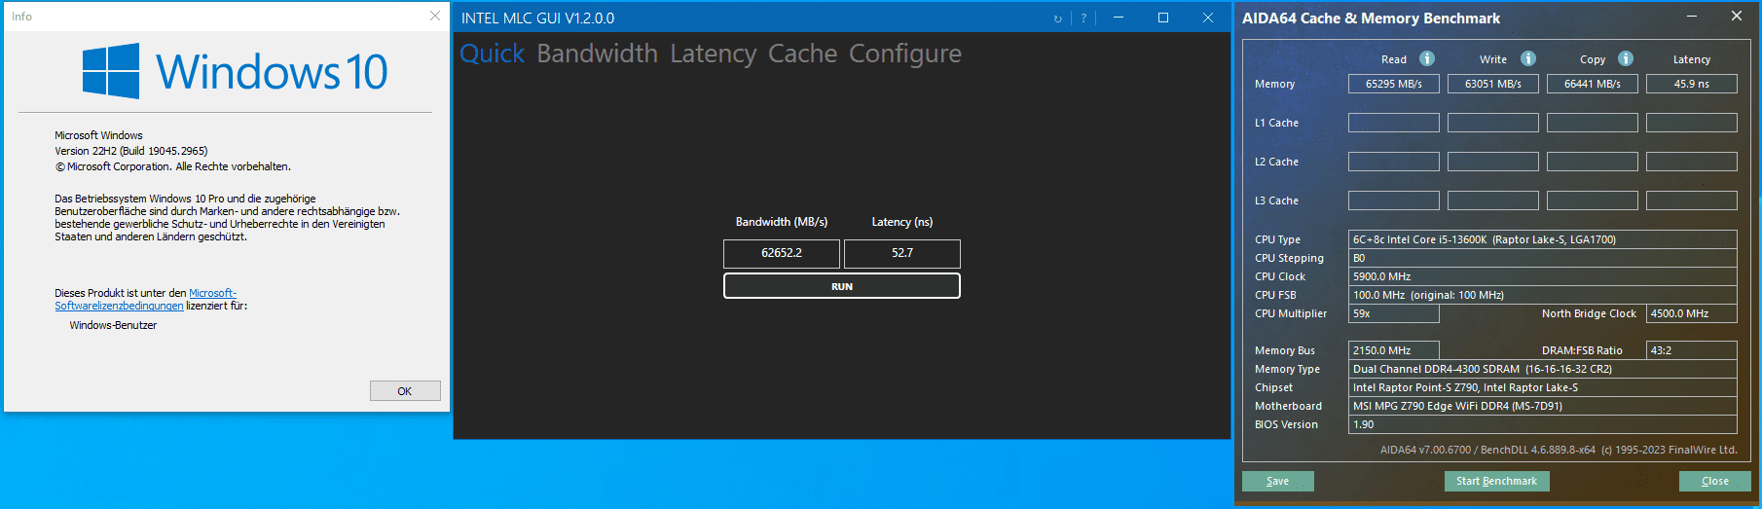Screen dimensions: 1762x509
Task: Click the Windows 10 logo in Info dialog
Action: click(235, 71)
